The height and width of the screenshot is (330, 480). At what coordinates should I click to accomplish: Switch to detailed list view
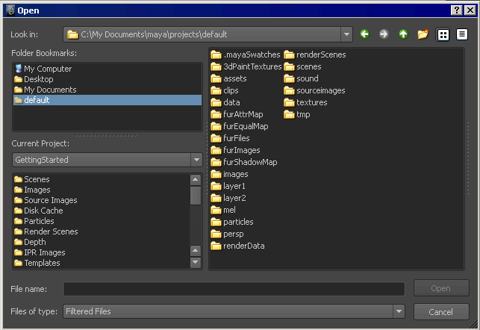pyautogui.click(x=462, y=34)
